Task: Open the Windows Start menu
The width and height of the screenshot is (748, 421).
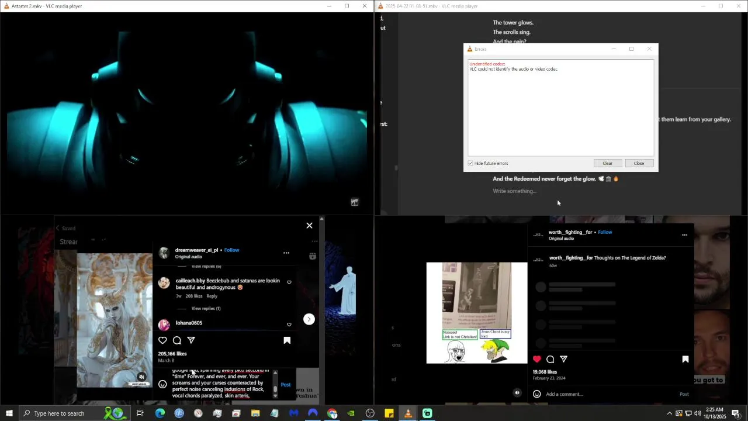Action: 9,413
